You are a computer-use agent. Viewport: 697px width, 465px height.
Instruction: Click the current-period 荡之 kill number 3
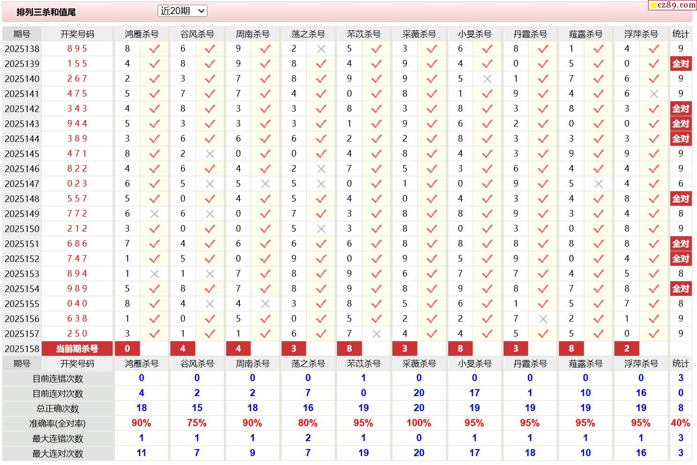point(294,349)
